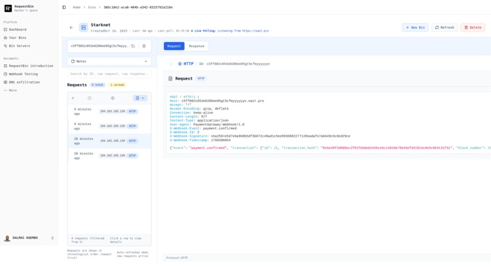Copy the bin address c5ff002c853e…
Image resolution: width=491 pixels, height=267 pixels.
(x=133, y=46)
